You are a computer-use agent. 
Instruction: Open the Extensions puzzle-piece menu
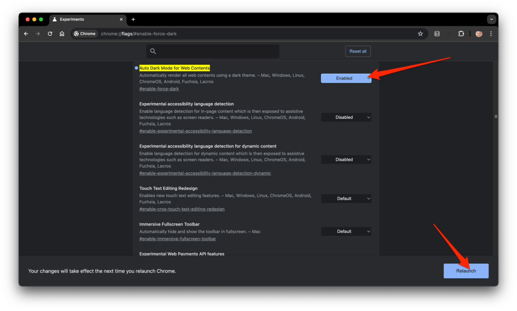click(x=461, y=34)
